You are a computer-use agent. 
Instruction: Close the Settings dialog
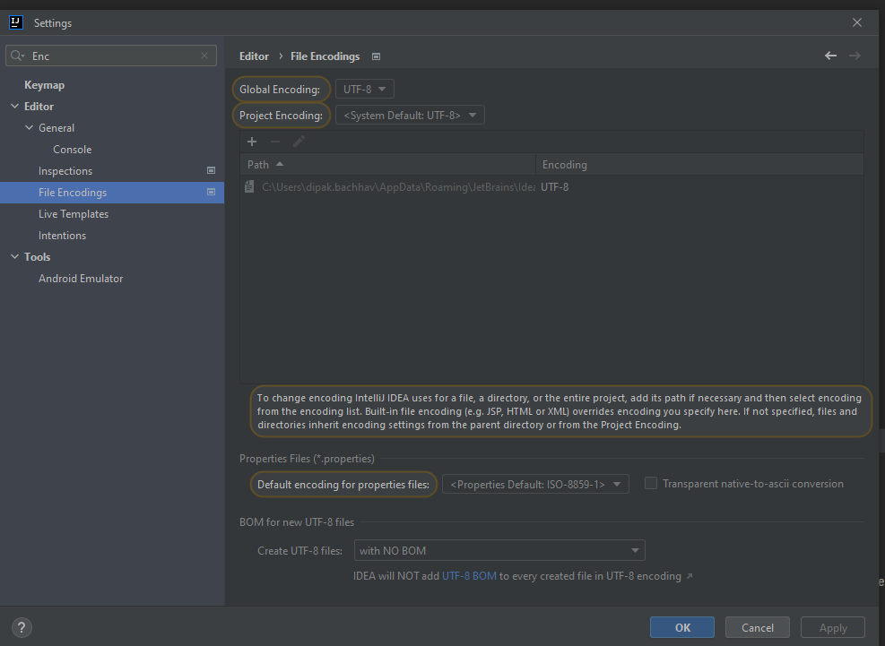click(x=857, y=22)
